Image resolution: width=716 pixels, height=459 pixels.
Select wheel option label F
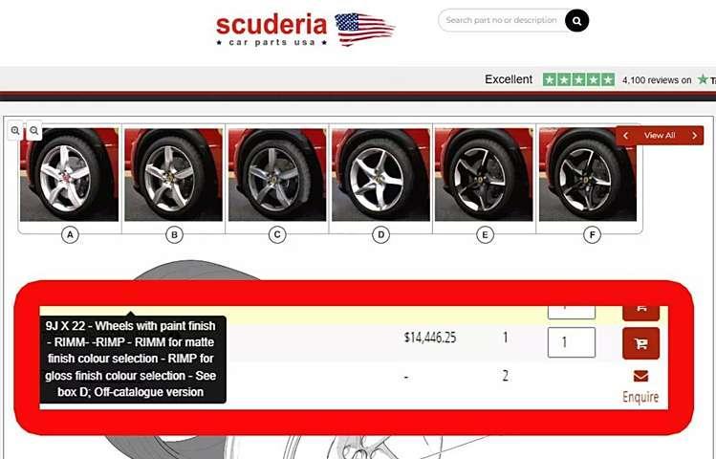pyautogui.click(x=592, y=234)
